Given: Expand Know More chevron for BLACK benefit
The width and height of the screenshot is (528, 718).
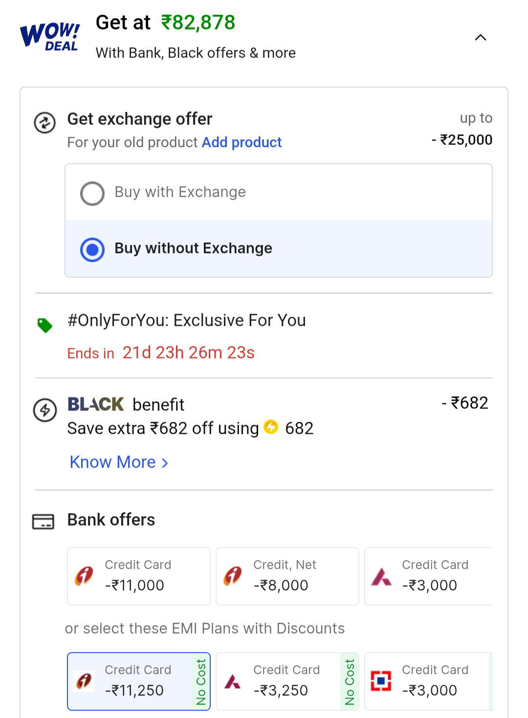Looking at the screenshot, I should tap(165, 463).
